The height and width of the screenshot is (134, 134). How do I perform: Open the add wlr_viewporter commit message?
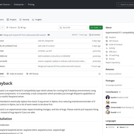pyautogui.click(x=46, y=41)
